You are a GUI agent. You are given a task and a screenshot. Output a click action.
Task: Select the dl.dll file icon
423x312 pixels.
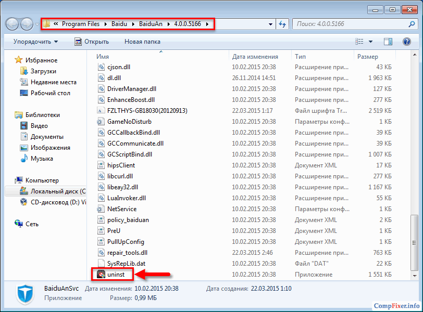pos(101,78)
